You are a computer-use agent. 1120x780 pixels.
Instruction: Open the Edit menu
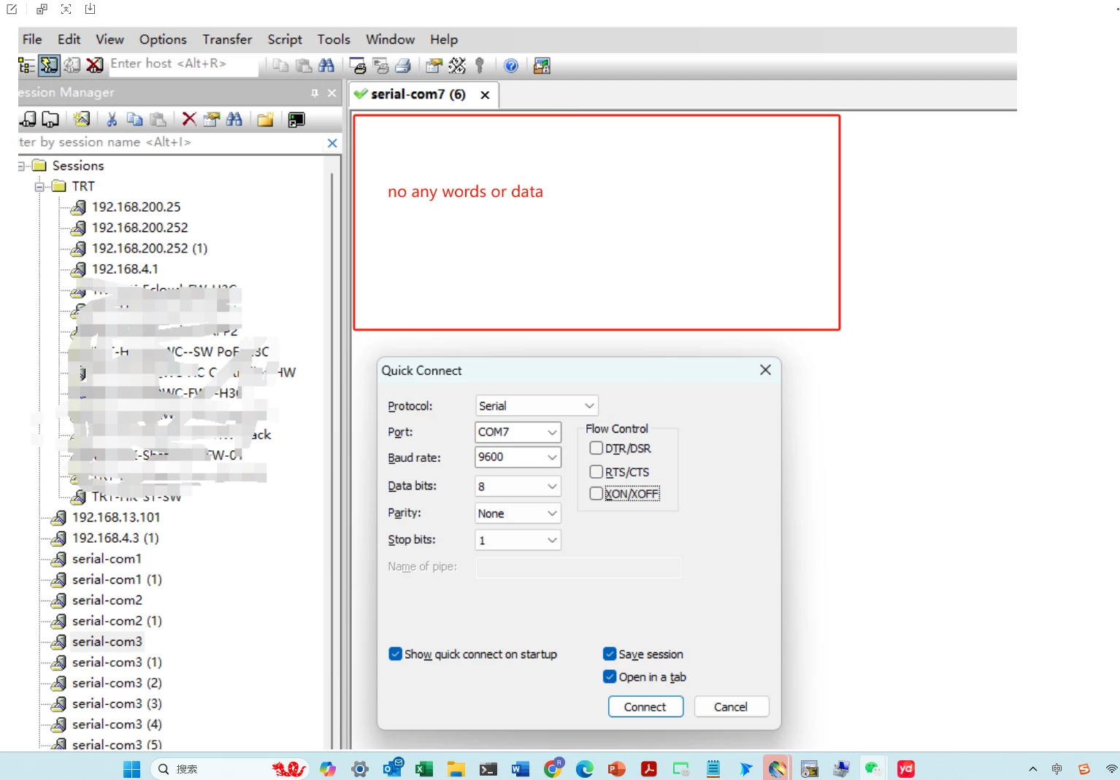pyautogui.click(x=69, y=39)
